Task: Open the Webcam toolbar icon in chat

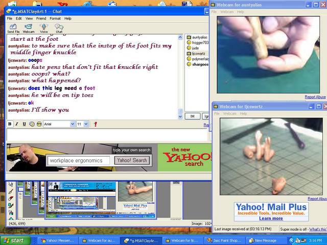Action: tap(29, 29)
